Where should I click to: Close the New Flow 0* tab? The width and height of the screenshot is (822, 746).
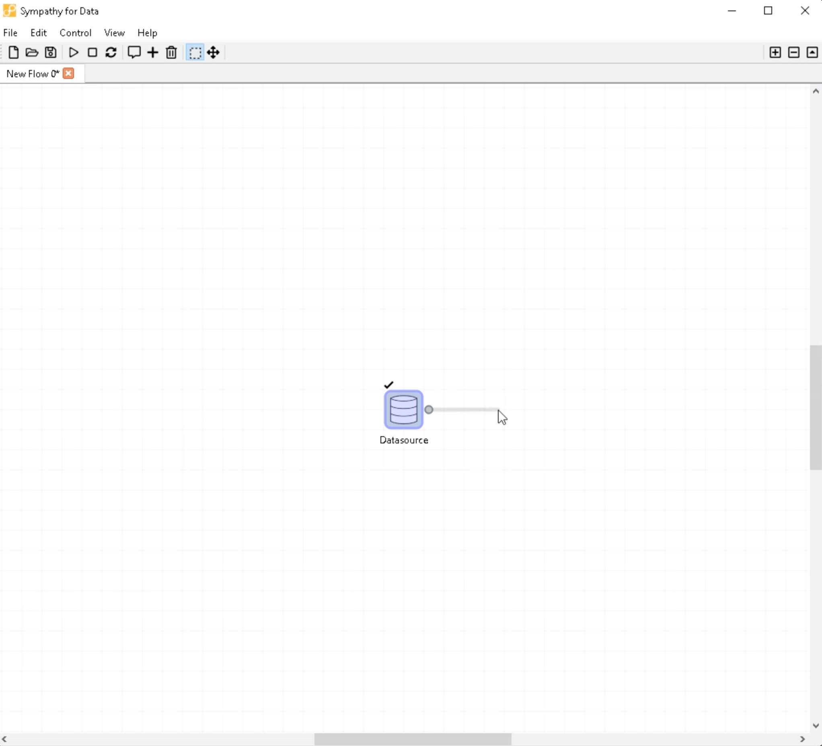(68, 73)
